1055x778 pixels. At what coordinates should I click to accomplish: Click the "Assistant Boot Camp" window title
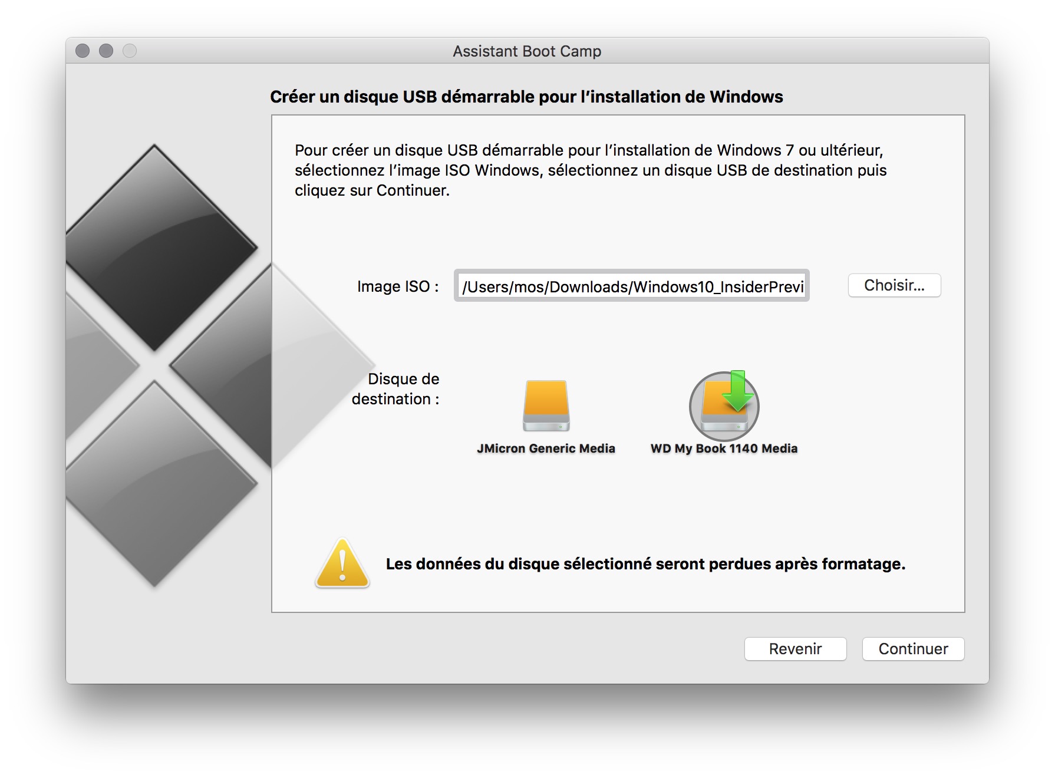[527, 51]
